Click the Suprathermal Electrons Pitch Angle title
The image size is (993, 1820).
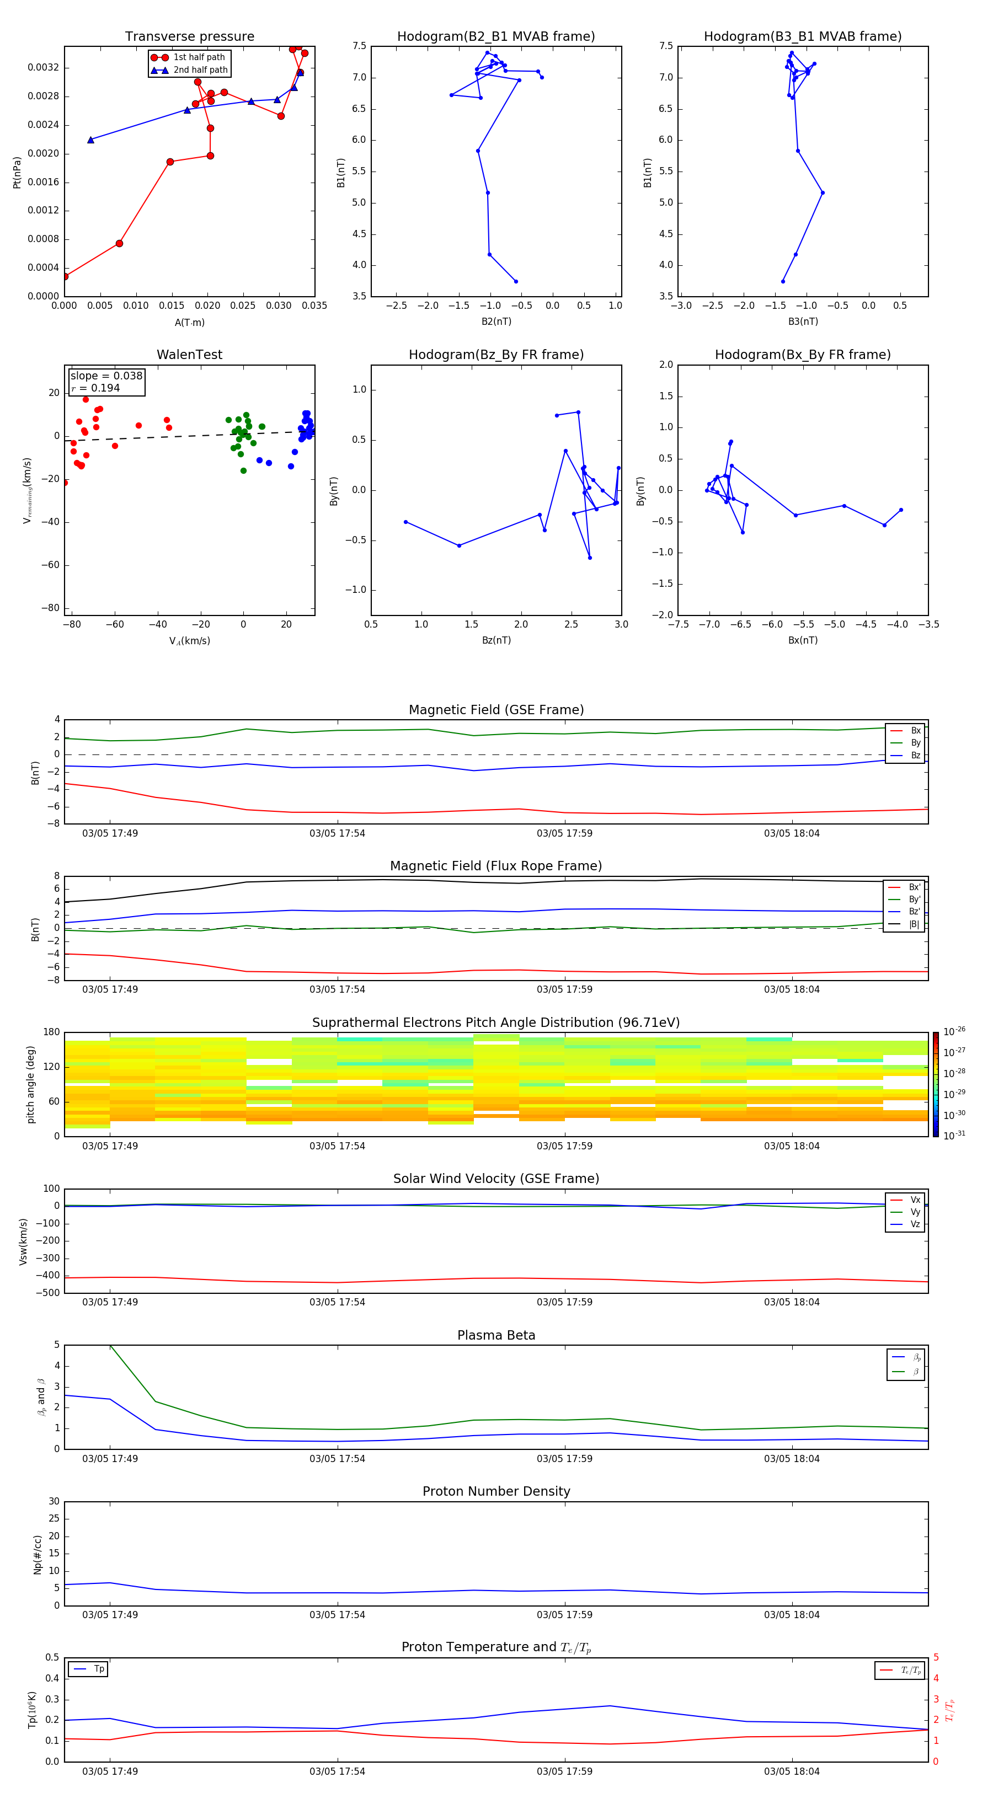[x=496, y=1023]
